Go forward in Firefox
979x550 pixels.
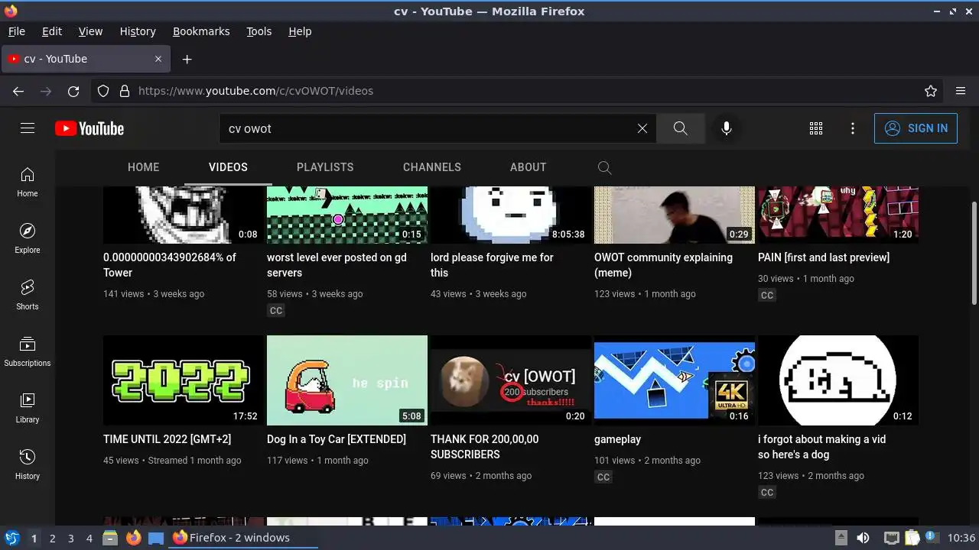coord(46,91)
